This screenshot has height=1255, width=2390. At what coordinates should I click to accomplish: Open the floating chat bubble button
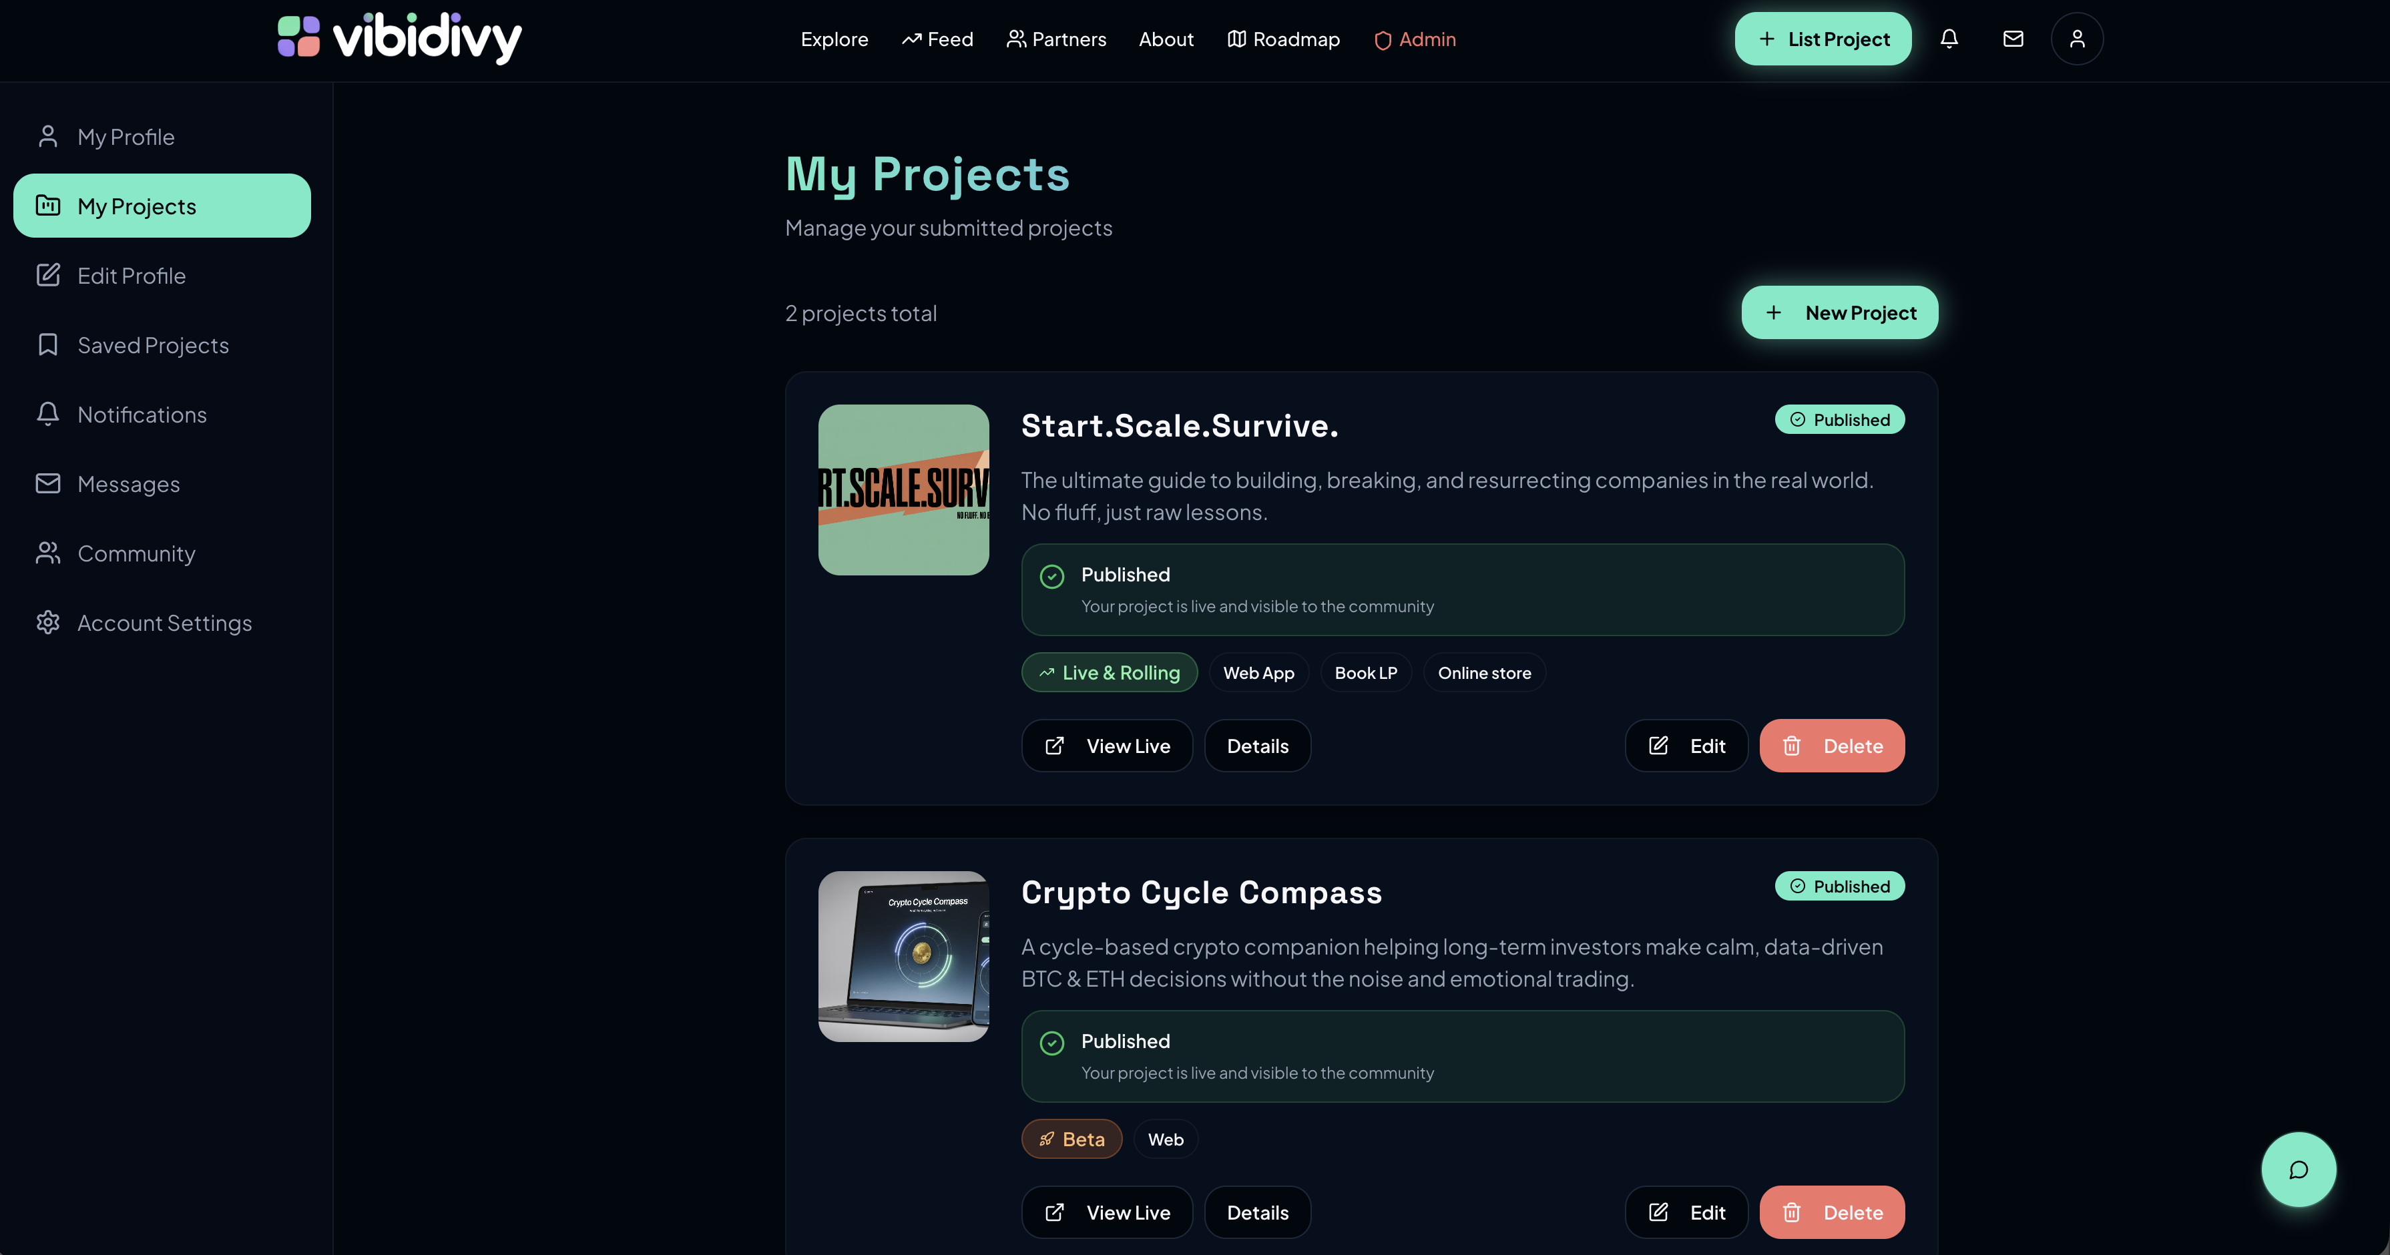[2298, 1169]
